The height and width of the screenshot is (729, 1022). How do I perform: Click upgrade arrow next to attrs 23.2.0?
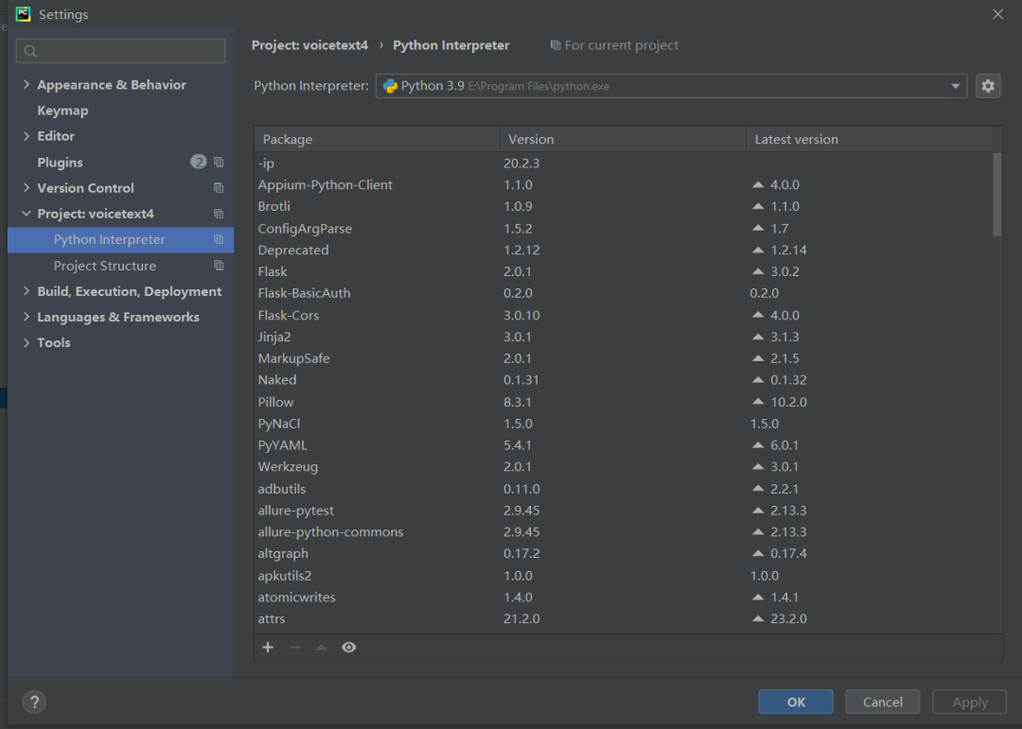[x=757, y=619]
